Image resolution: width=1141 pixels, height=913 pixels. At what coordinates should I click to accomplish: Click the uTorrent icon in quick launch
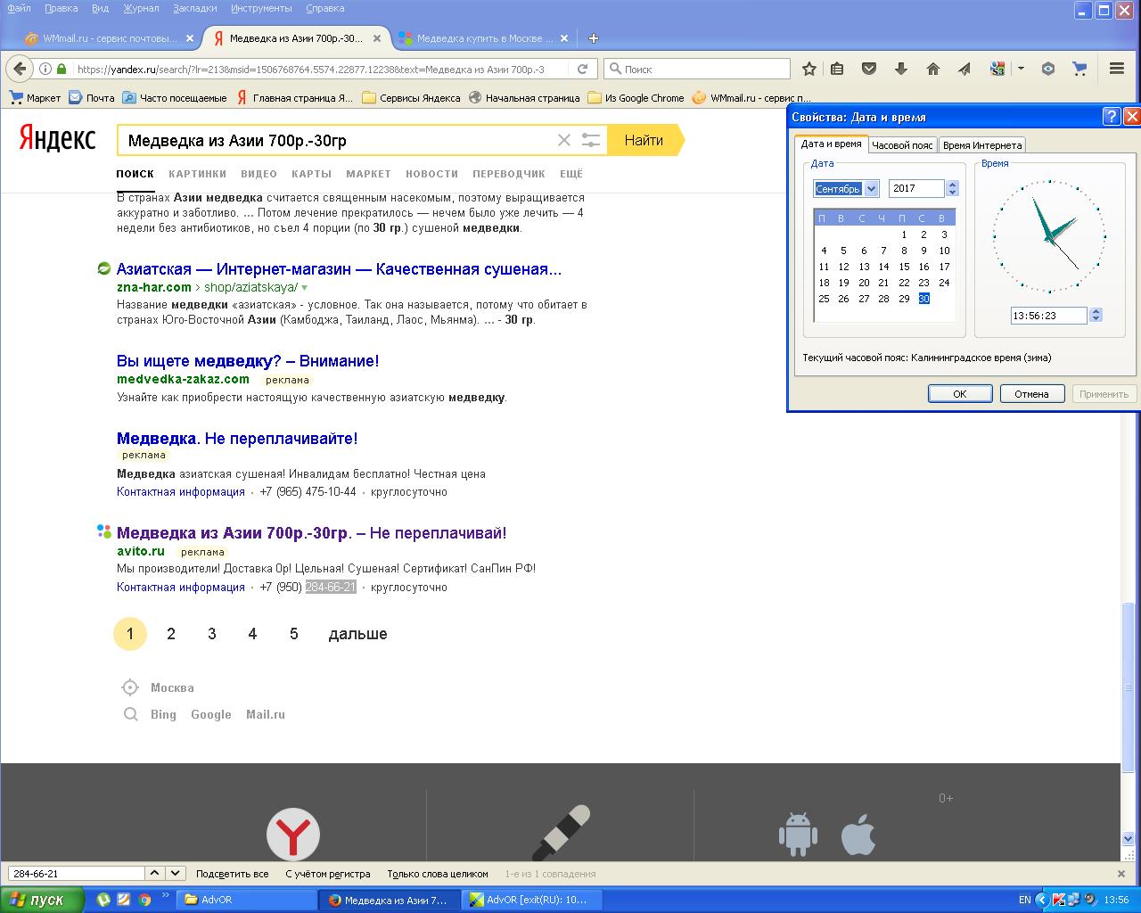(103, 900)
